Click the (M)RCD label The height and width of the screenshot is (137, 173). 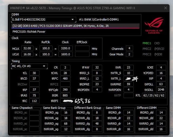pyautogui.click(x=159, y=49)
